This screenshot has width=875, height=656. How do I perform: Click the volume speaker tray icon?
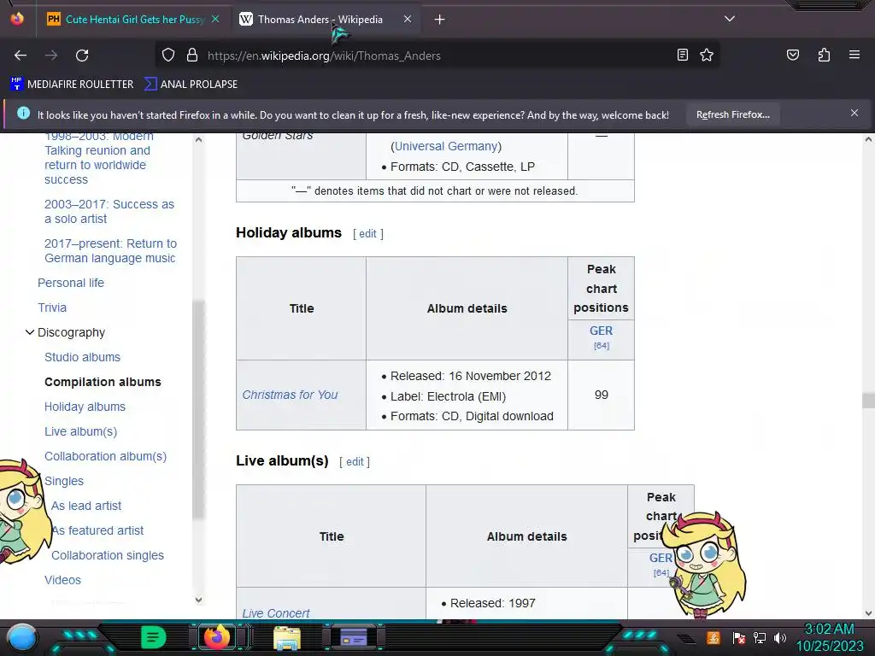(x=779, y=637)
